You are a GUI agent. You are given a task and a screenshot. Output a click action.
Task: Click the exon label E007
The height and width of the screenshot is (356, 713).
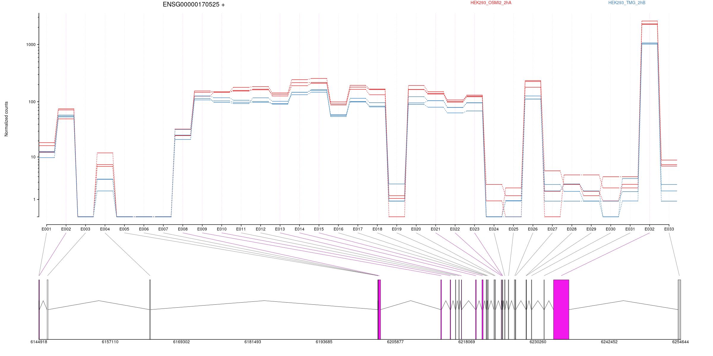[163, 229]
